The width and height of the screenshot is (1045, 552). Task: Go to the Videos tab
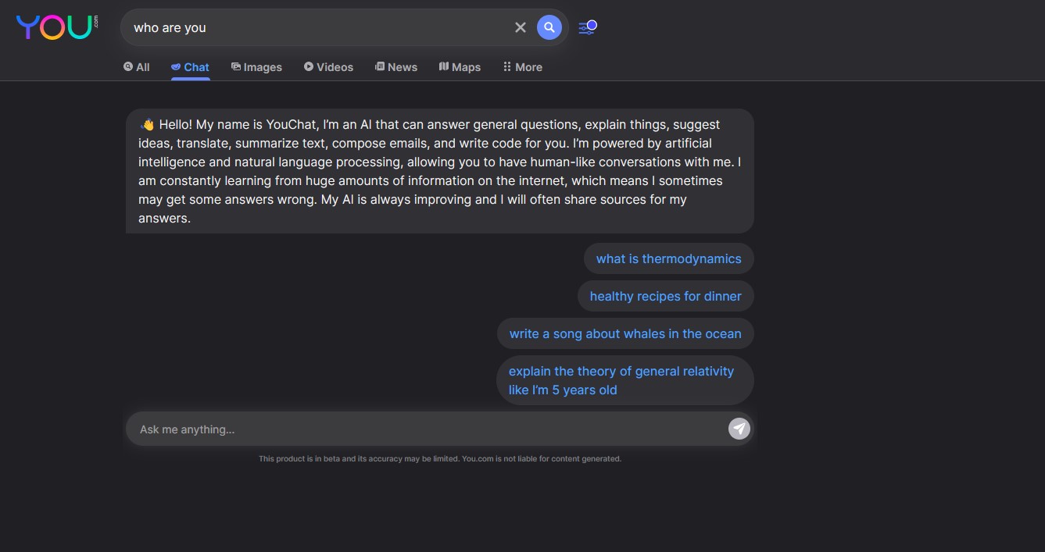point(329,67)
